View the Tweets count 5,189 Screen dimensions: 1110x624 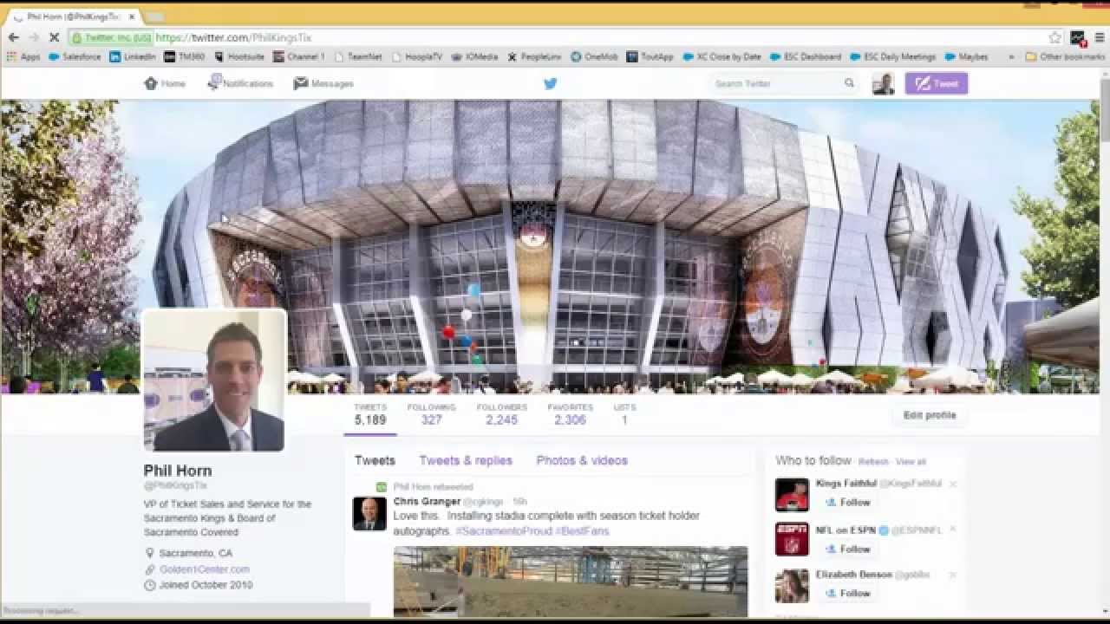(x=370, y=414)
